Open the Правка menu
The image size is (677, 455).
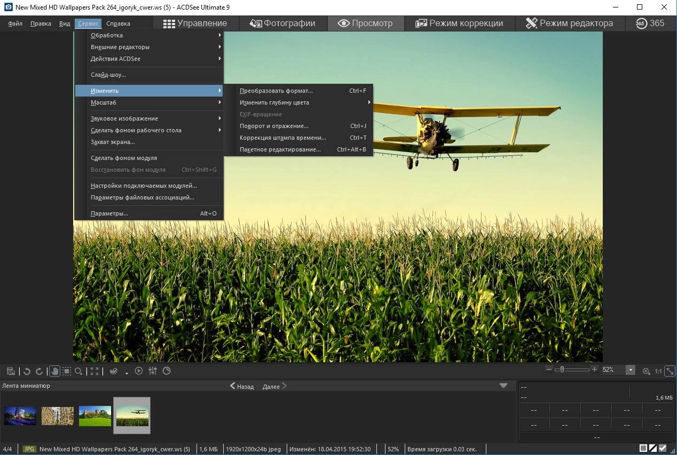click(x=41, y=23)
